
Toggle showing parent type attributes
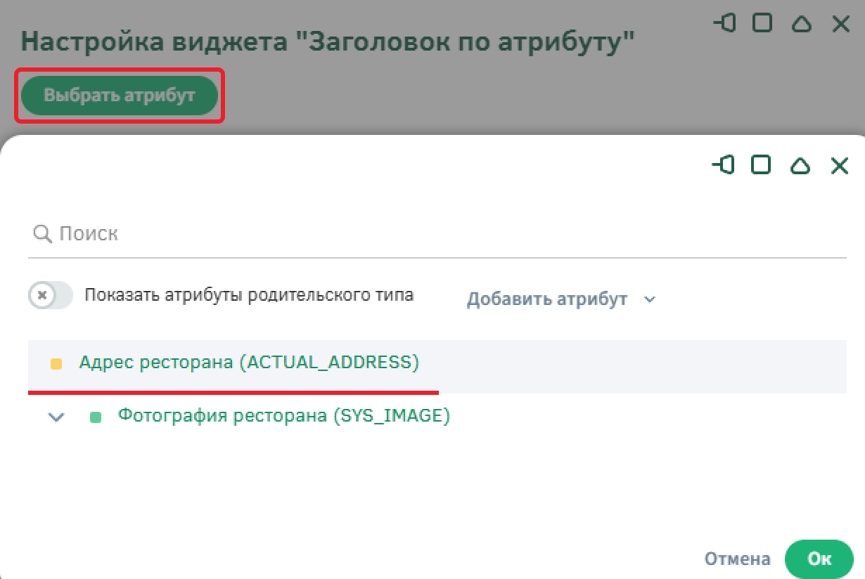coord(51,295)
